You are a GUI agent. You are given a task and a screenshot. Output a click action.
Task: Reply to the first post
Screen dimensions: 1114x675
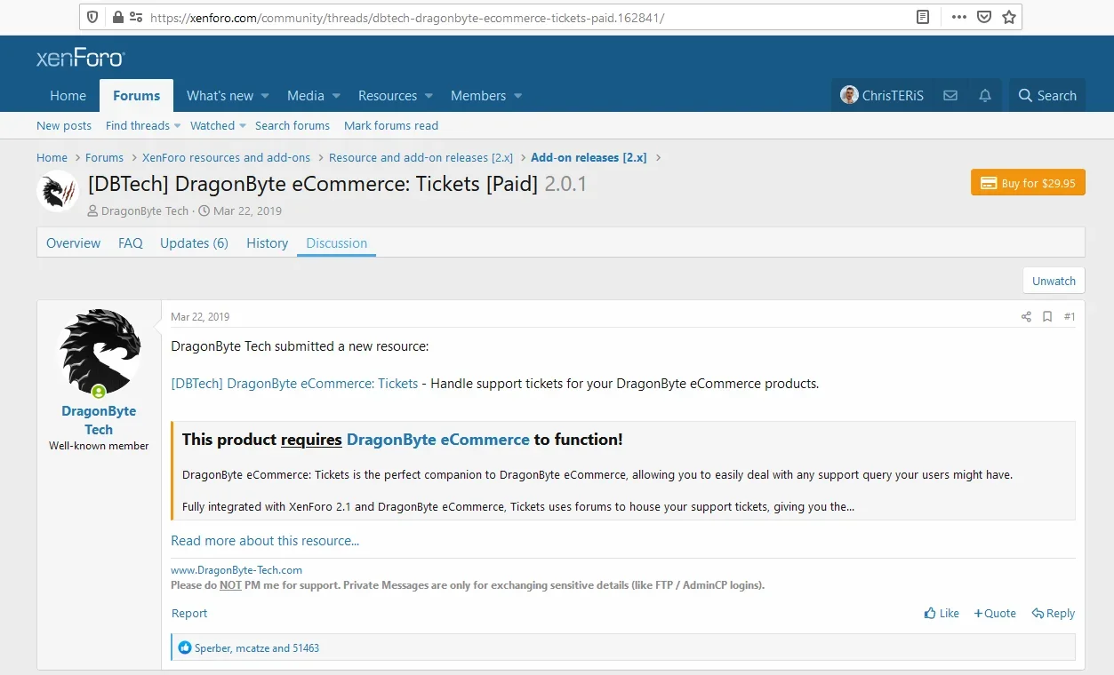click(x=1054, y=613)
